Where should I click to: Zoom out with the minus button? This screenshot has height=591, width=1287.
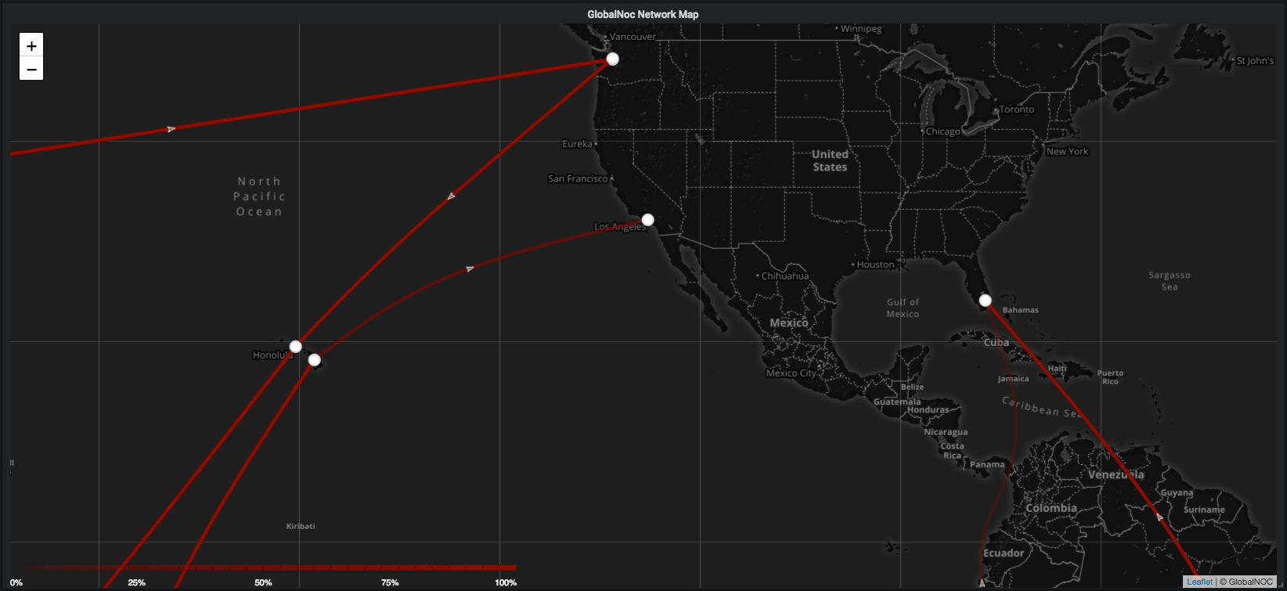31,69
